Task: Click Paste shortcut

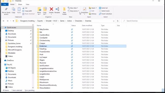Action: point(28,14)
